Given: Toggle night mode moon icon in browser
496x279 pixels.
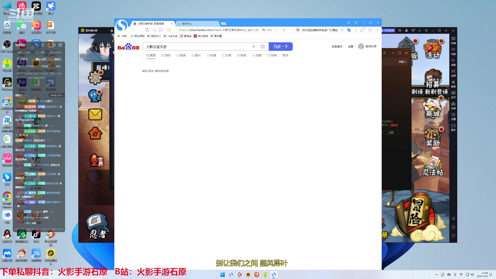Looking at the screenshot, I should (x=370, y=30).
